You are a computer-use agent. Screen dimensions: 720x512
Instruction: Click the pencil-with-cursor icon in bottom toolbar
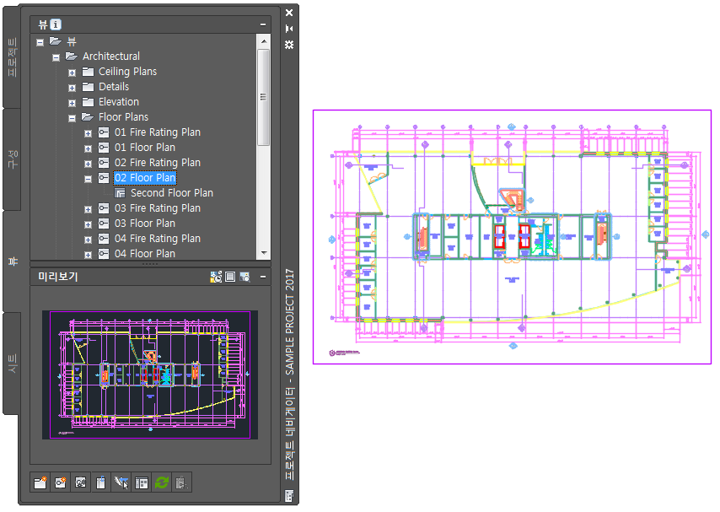pos(121,482)
